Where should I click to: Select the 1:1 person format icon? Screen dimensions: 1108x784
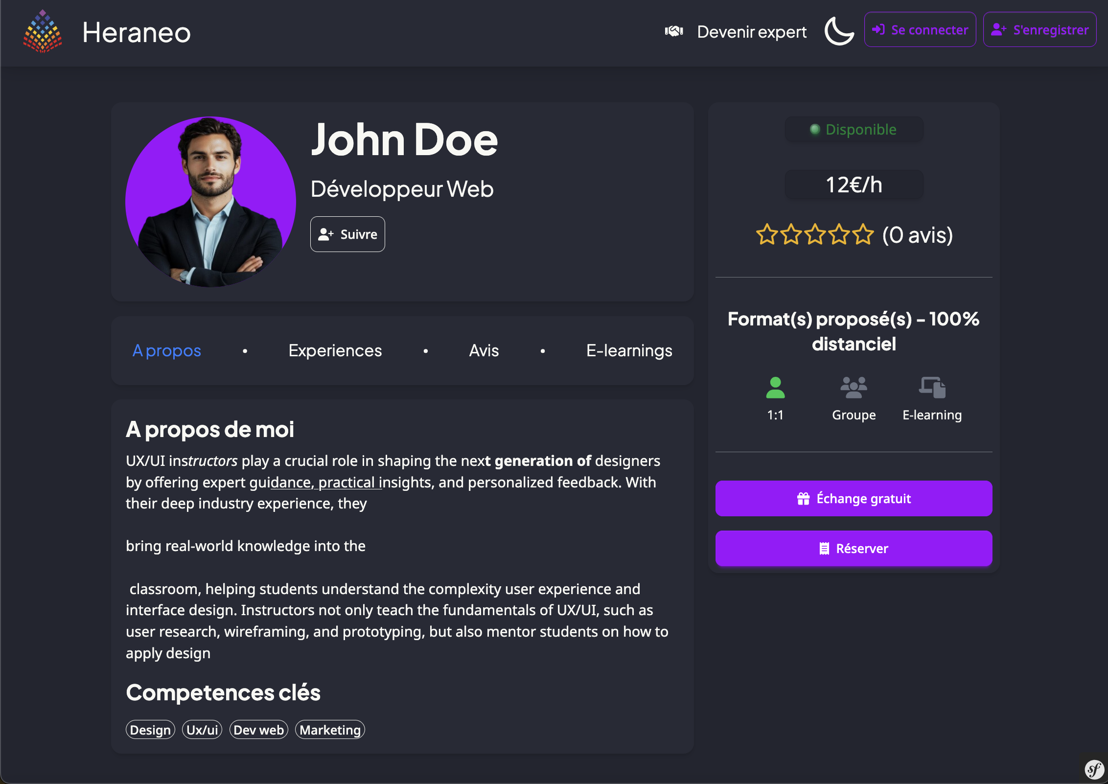[x=775, y=388]
